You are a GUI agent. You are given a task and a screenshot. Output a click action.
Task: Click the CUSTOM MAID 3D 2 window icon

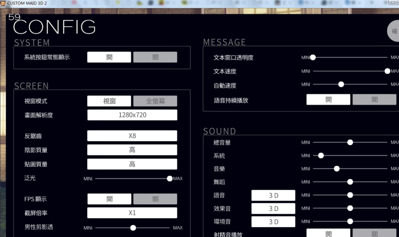pos(3,3)
